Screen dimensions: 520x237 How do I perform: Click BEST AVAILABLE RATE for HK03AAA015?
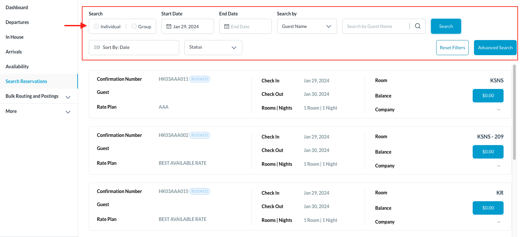coord(182,219)
